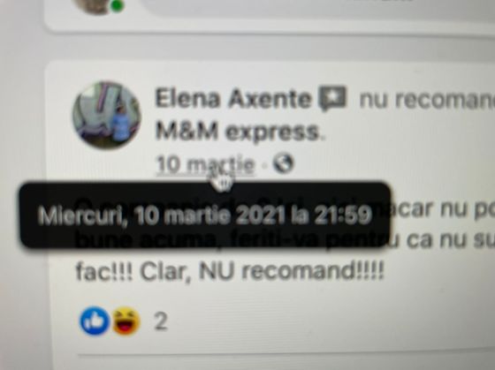
Task: Open the M&M express page link
Action: pyautogui.click(x=238, y=132)
